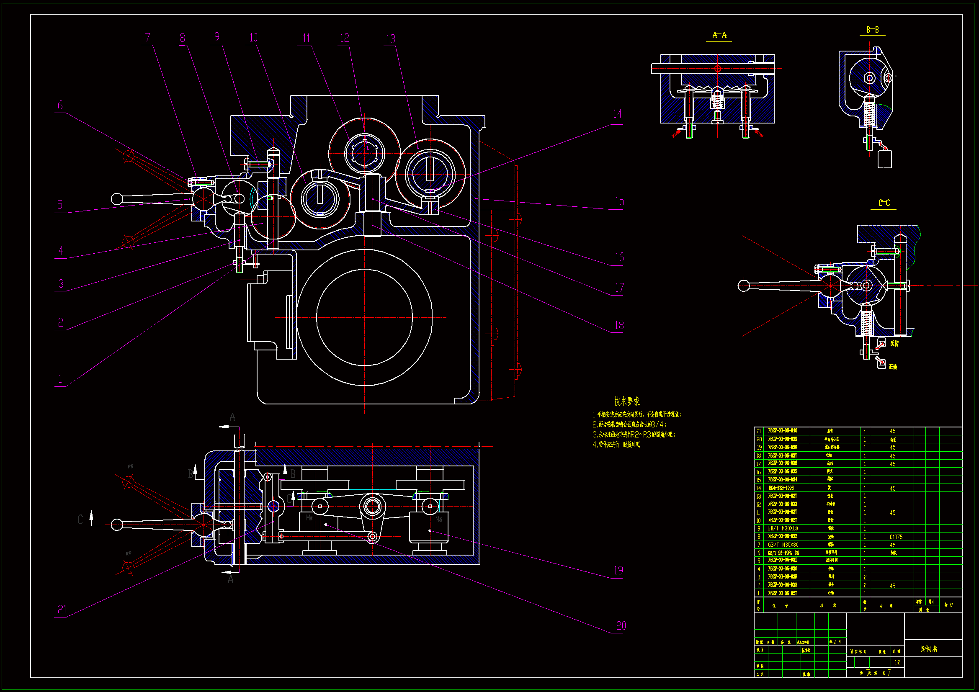The width and height of the screenshot is (979, 692).
Task: Click magenta callout balloon number 1
Action: point(60,378)
